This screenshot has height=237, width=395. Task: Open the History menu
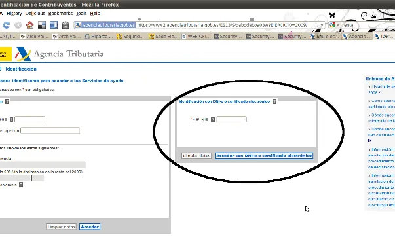pyautogui.click(x=14, y=14)
